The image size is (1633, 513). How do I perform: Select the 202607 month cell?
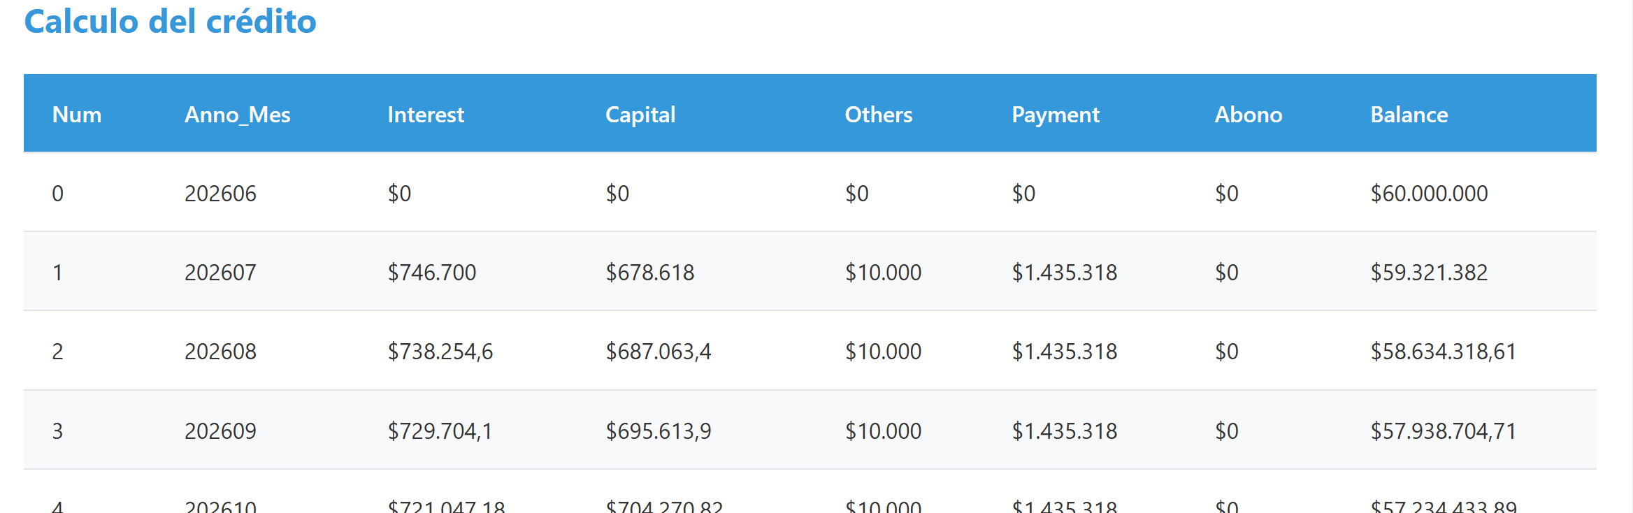220,273
